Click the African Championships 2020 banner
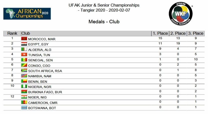This screenshot has height=114, width=208. click(27, 14)
